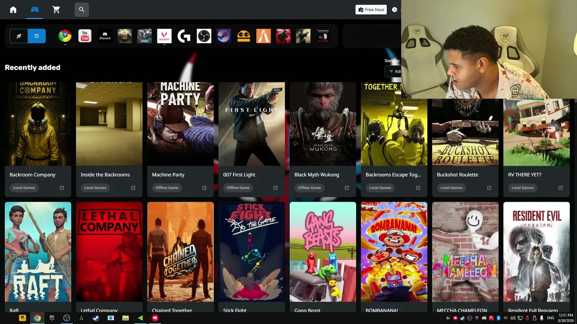Launch the Steam icon in app bar
Screen dimensions: 577x324
point(224,36)
